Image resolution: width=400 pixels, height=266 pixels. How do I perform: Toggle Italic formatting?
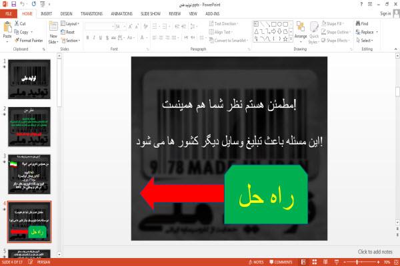(x=94, y=38)
